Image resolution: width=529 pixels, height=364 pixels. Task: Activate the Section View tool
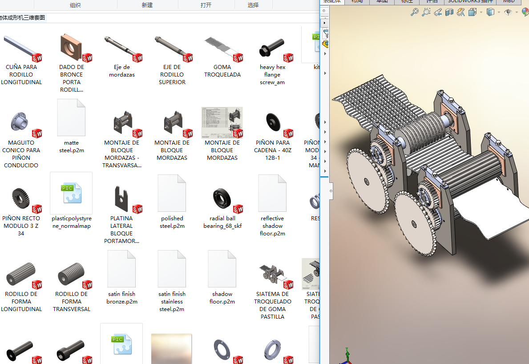click(x=449, y=12)
